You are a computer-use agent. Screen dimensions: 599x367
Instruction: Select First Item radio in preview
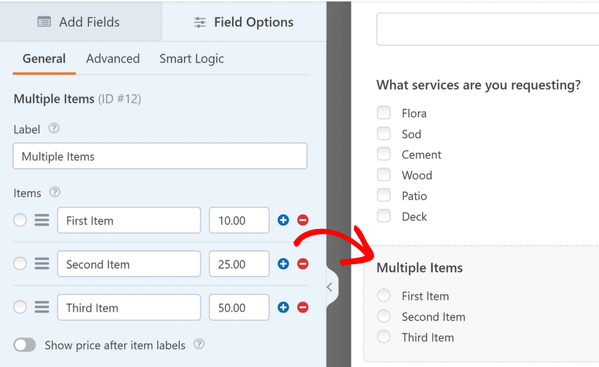pyautogui.click(x=384, y=295)
